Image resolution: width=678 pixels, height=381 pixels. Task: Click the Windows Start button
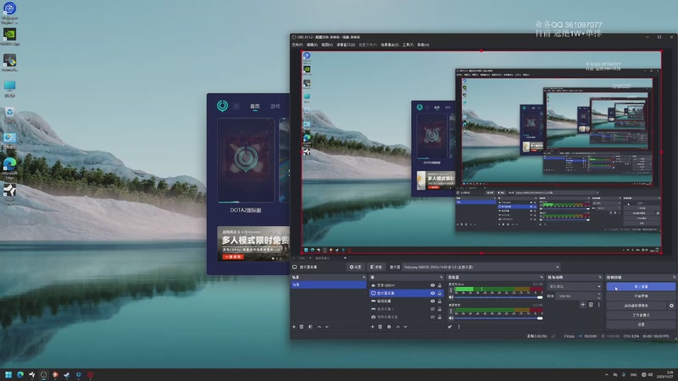click(8, 374)
